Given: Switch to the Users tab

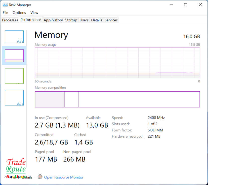Looking at the screenshot, I should point(84,20).
